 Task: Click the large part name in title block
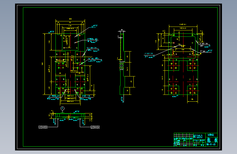pyautogui.click(x=212, y=140)
